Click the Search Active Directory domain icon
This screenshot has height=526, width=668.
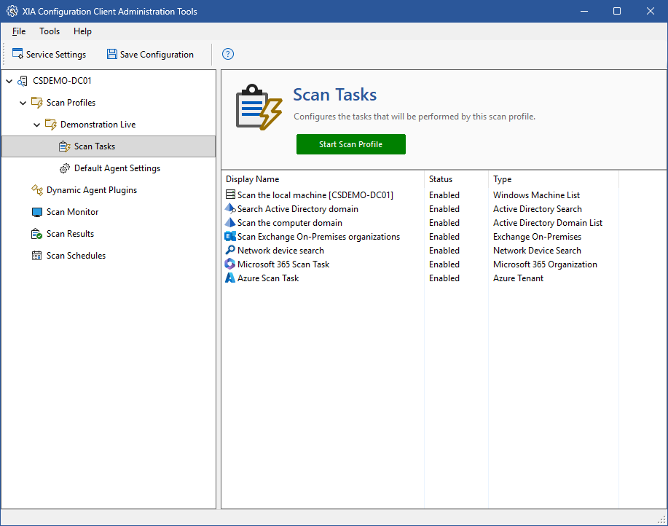[230, 208]
